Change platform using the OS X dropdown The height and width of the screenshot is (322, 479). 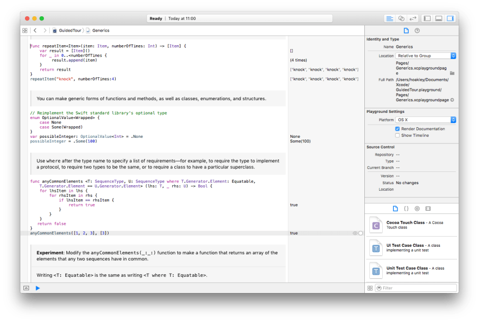(426, 120)
